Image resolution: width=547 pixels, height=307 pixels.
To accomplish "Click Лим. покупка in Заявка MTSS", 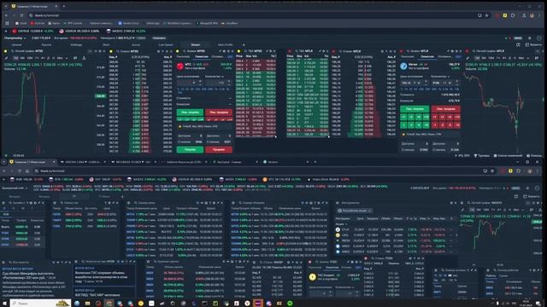I will tap(190, 113).
